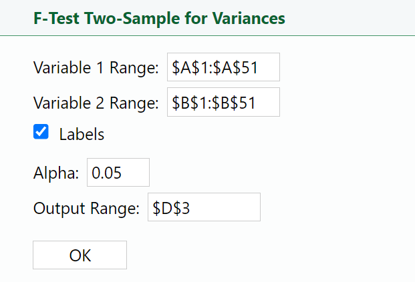Click the box showing 0.05
The image size is (415, 282).
(118, 173)
